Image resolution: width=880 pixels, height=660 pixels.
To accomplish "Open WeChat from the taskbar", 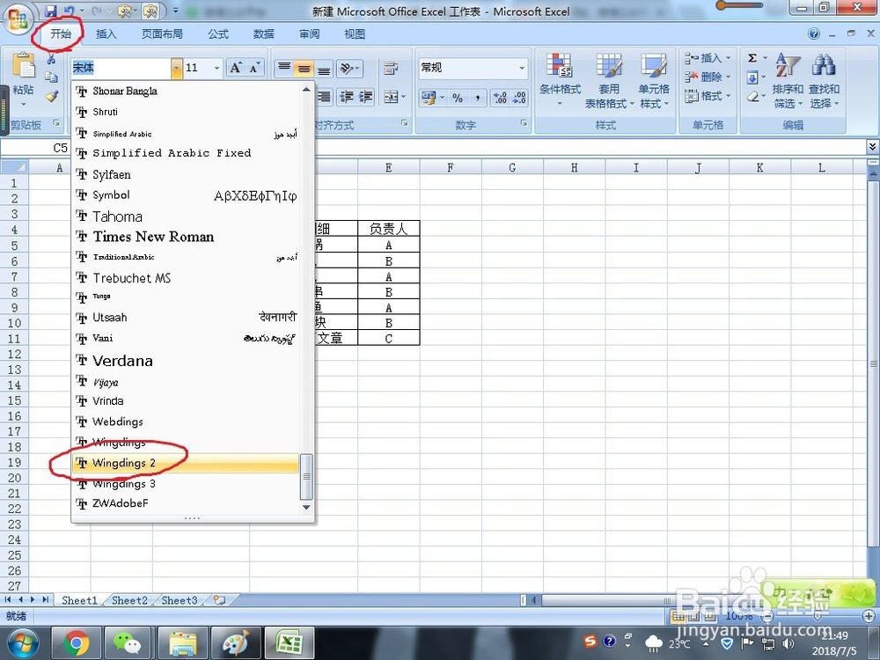I will click(x=128, y=643).
